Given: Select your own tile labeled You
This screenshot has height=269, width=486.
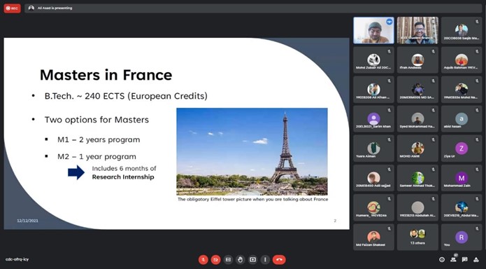Looking at the screenshot, I should tap(462, 237).
